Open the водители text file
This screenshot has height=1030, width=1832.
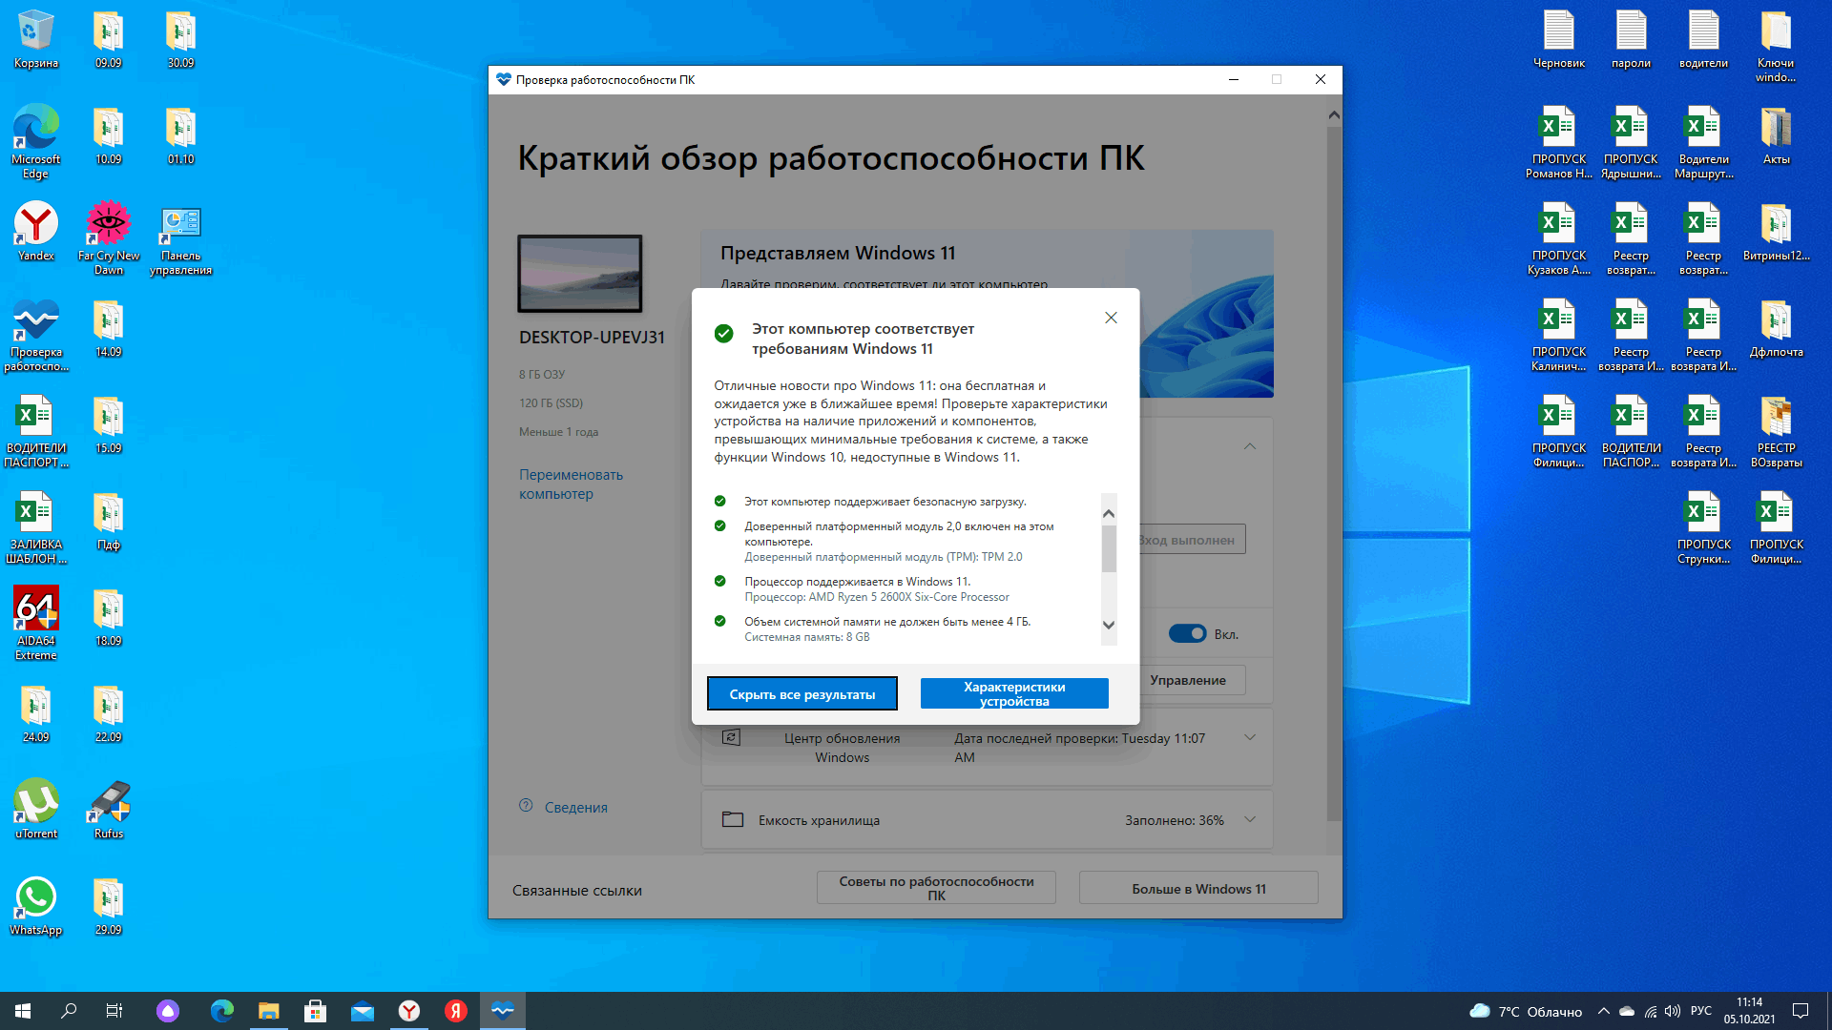tap(1703, 40)
